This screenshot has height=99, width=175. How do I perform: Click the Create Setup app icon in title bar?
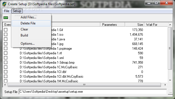coord(4,4)
